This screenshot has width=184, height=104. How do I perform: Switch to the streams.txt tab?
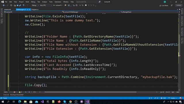[7, 10]
